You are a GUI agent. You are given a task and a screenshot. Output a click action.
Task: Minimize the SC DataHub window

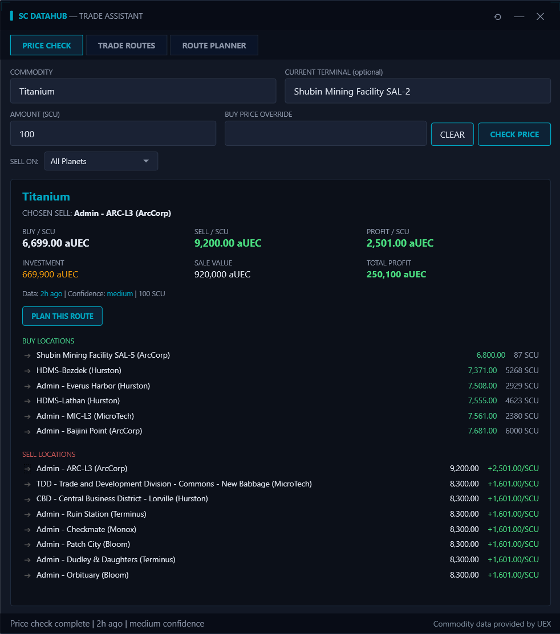tap(519, 17)
